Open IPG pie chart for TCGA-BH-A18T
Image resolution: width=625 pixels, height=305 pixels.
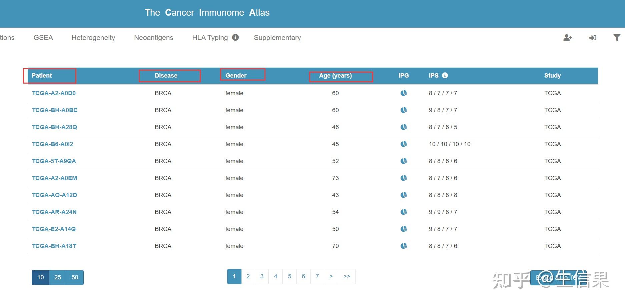(x=404, y=246)
